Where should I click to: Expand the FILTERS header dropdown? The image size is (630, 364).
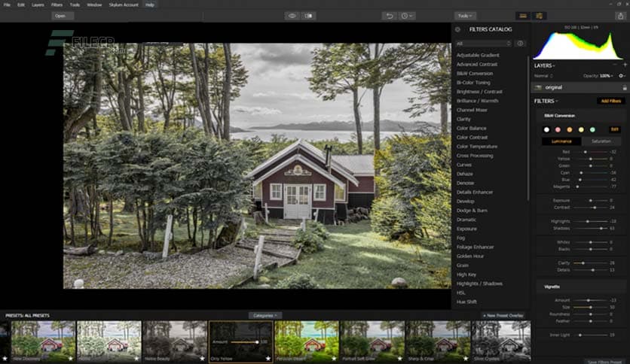(546, 101)
